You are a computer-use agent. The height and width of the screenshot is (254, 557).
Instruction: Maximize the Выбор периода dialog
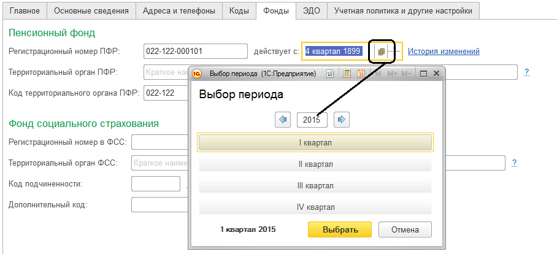(423, 74)
